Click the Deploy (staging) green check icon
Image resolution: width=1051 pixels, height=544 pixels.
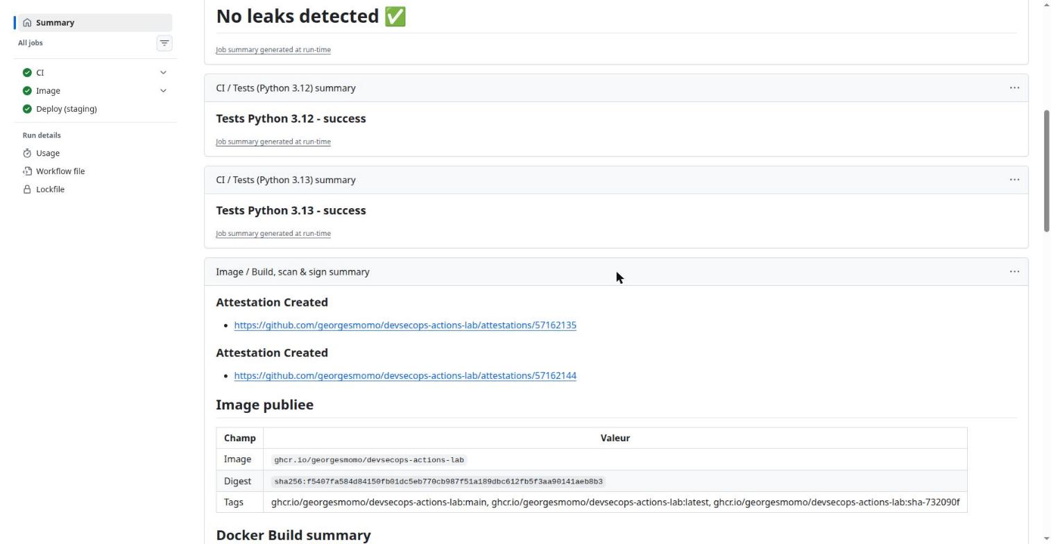coord(27,109)
